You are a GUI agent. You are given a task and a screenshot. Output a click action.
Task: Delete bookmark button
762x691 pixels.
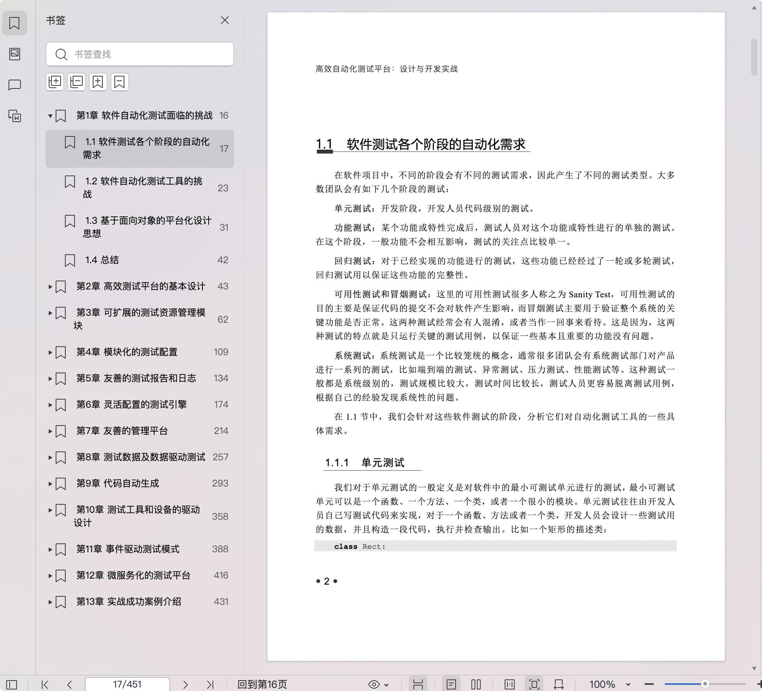(120, 82)
